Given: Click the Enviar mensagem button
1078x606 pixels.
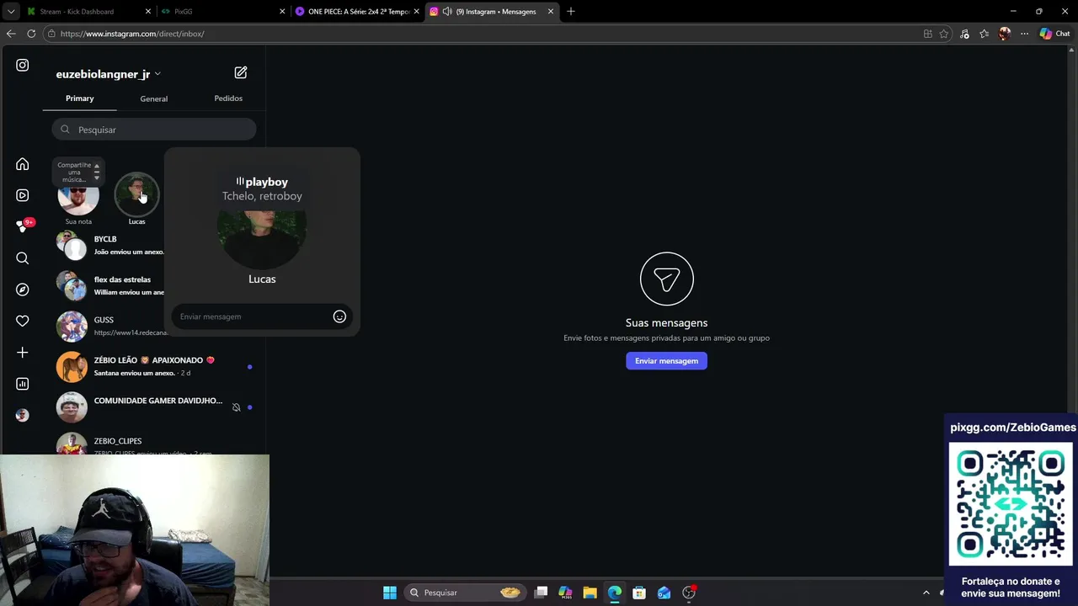Looking at the screenshot, I should point(666,361).
